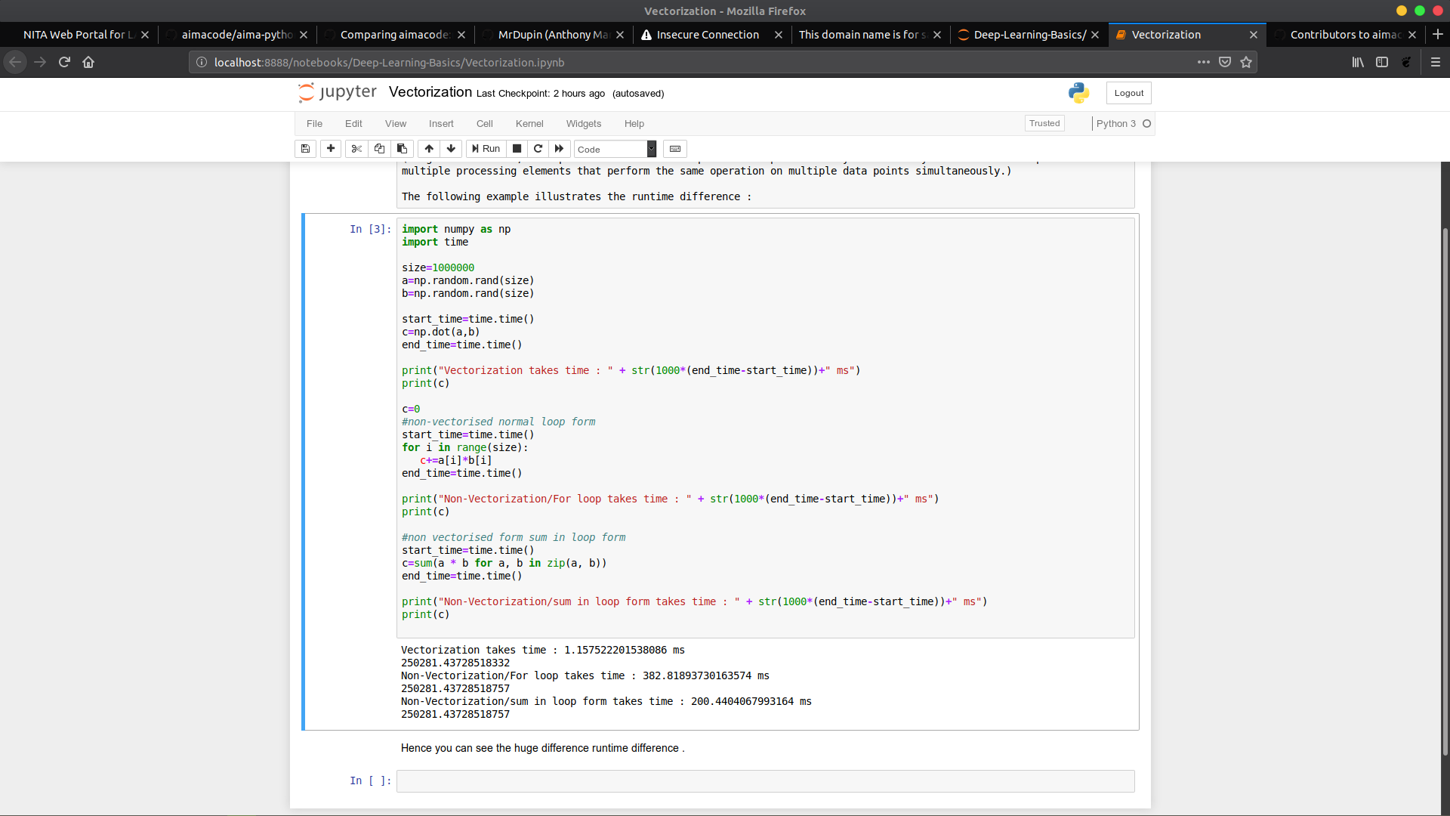The width and height of the screenshot is (1450, 816).
Task: Switch to aimacode/aima-python tab
Action: 237,35
